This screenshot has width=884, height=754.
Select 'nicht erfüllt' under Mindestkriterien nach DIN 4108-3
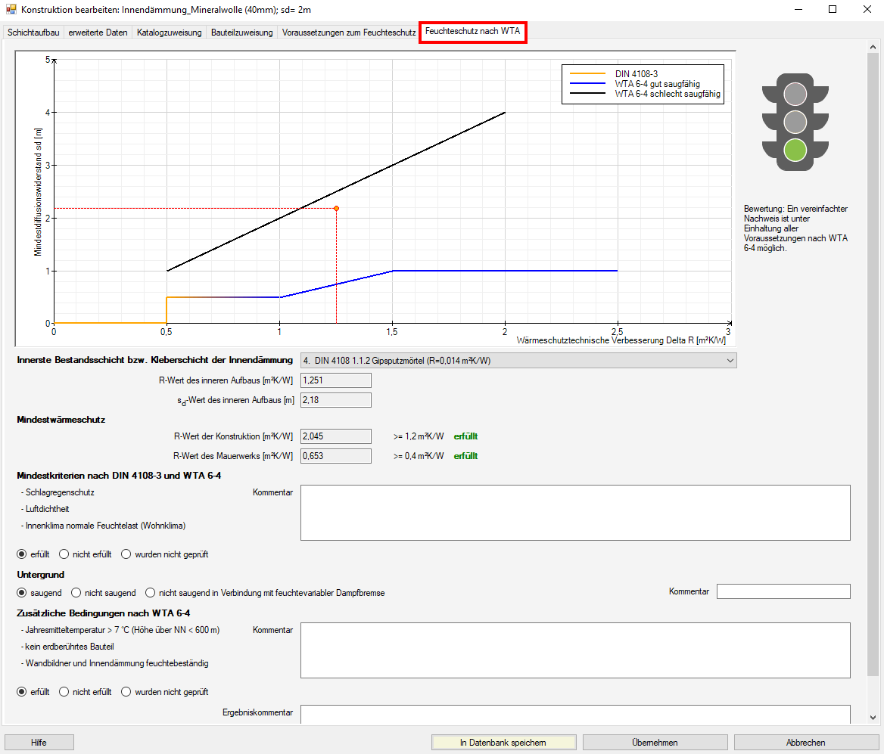pyautogui.click(x=64, y=554)
